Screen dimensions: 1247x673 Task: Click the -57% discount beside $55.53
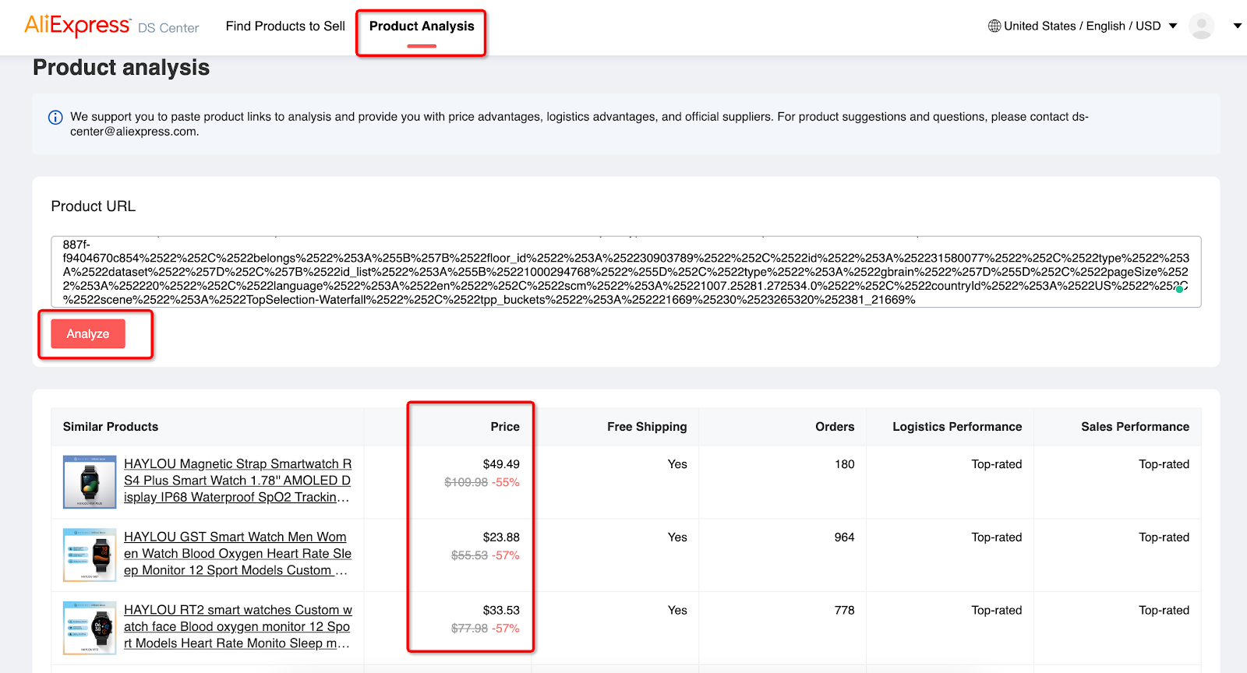506,555
